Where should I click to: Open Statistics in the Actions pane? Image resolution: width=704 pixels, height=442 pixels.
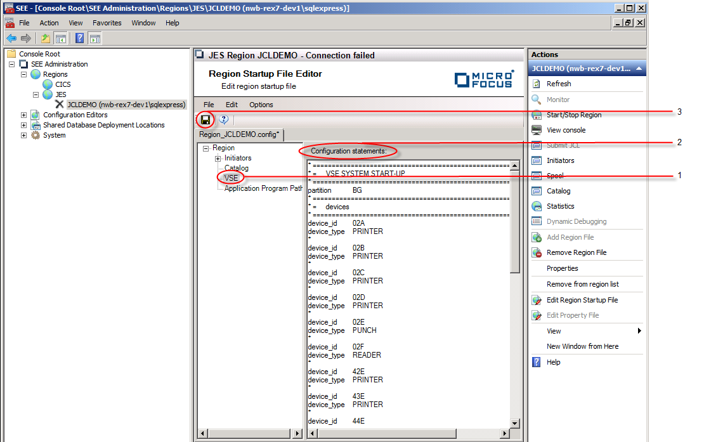(x=560, y=206)
